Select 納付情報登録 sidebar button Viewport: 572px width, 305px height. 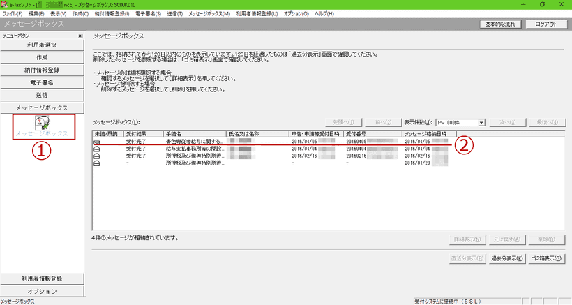click(x=42, y=70)
